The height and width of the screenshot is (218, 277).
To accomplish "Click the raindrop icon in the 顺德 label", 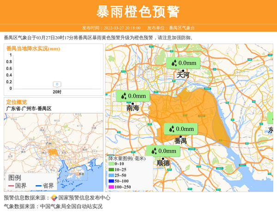I will 154,151.
